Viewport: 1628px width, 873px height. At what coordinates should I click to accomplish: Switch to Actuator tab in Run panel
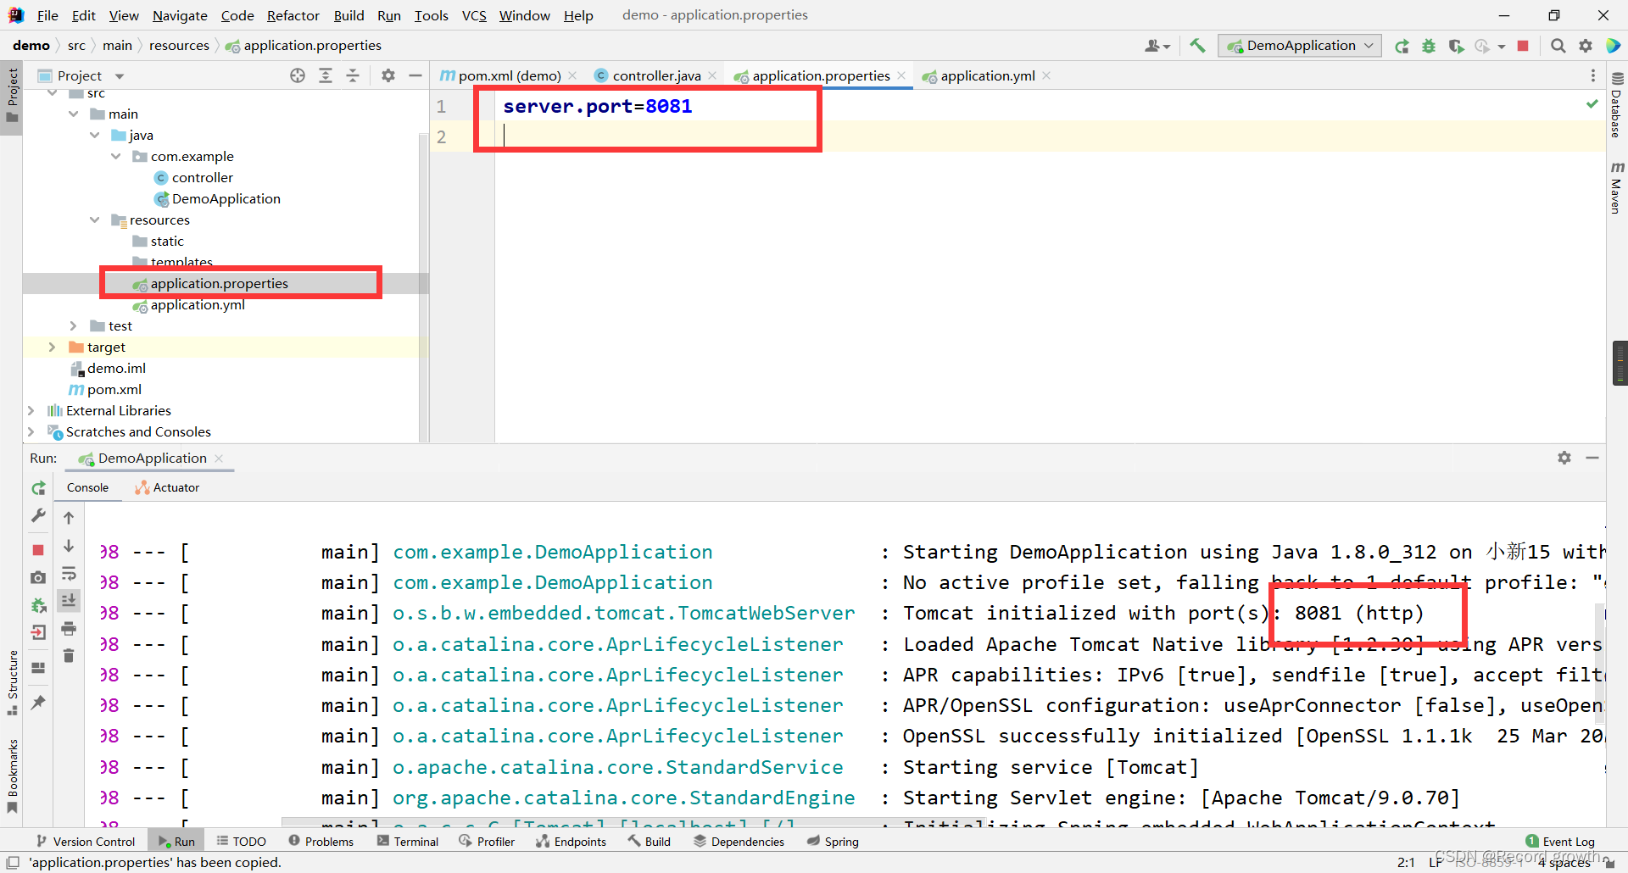(x=167, y=487)
